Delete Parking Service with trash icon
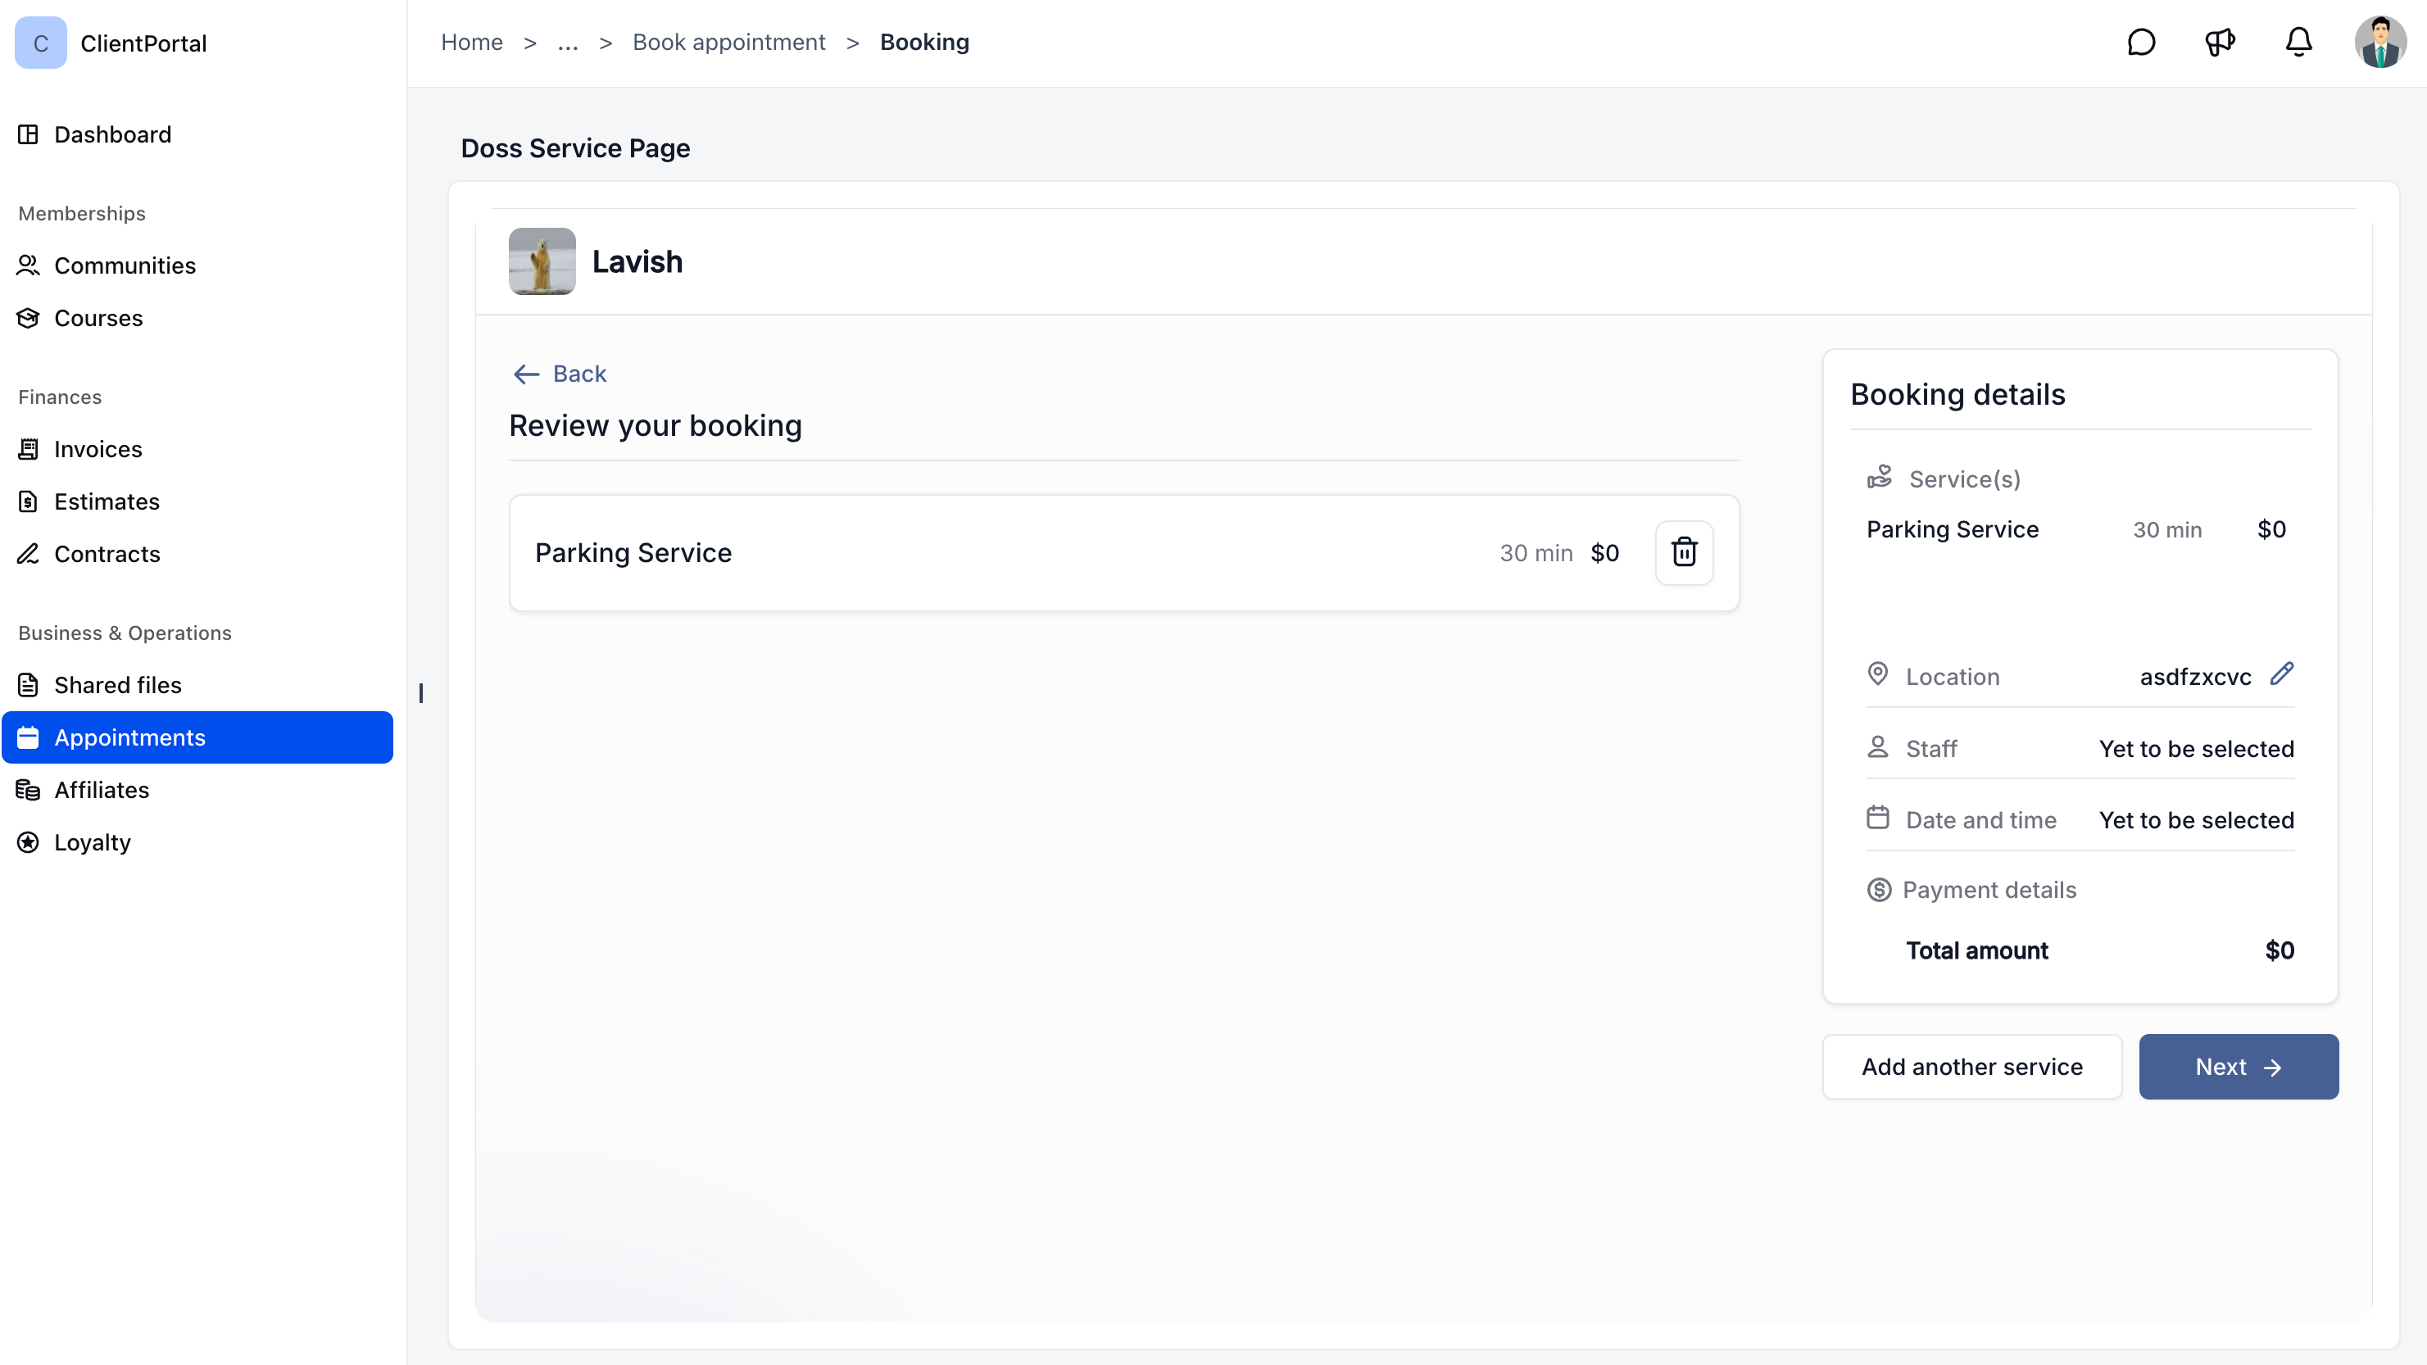2427x1365 pixels. (1684, 553)
